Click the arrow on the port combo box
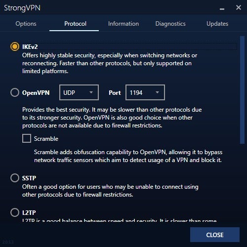Screen dimensions: 247x247 pos(157,92)
